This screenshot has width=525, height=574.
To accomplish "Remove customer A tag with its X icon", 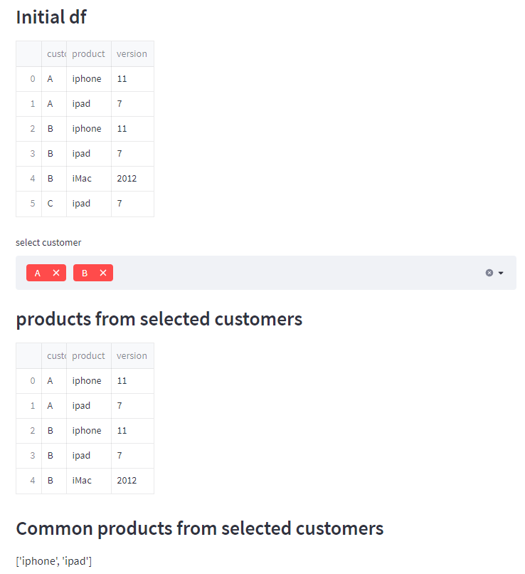I will pos(56,273).
